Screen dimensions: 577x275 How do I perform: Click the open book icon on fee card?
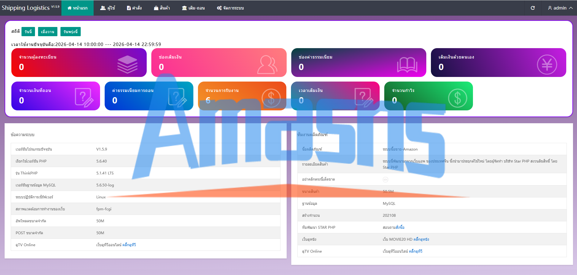[x=407, y=65]
